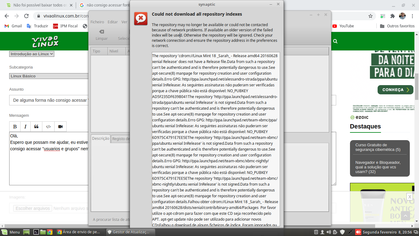Image resolution: width=419 pixels, height=236 pixels.
Task: Switch to 'Área de envio de pe...' taskbar window
Action: coord(80,232)
